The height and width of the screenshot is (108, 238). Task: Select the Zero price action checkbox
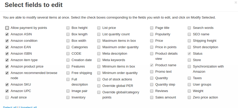(x=189, y=97)
